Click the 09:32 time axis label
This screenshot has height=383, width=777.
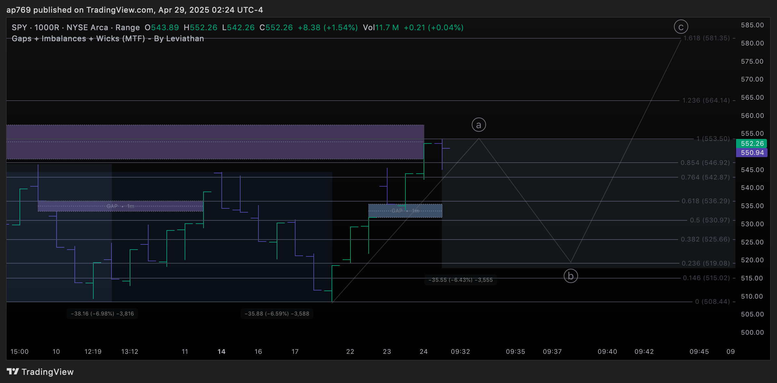pos(460,352)
